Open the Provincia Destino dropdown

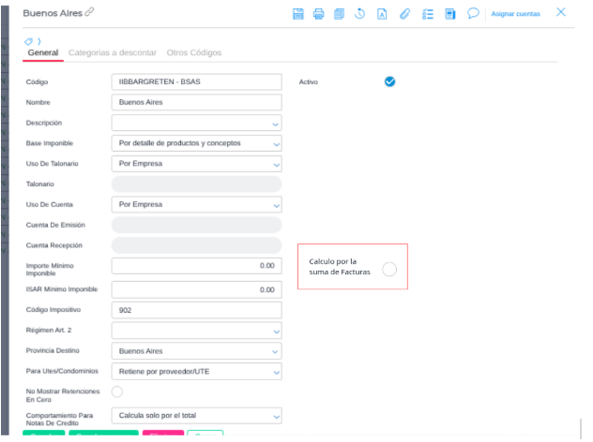coord(276,352)
